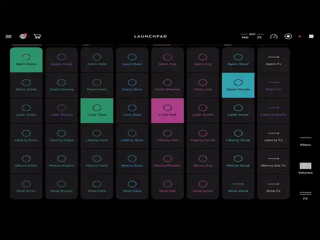Fire the Diano Fx one-shot
This screenshot has width=320, height=240.
[x=273, y=85]
